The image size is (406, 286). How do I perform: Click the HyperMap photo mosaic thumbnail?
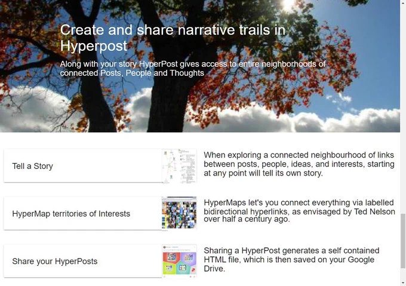[x=179, y=214]
